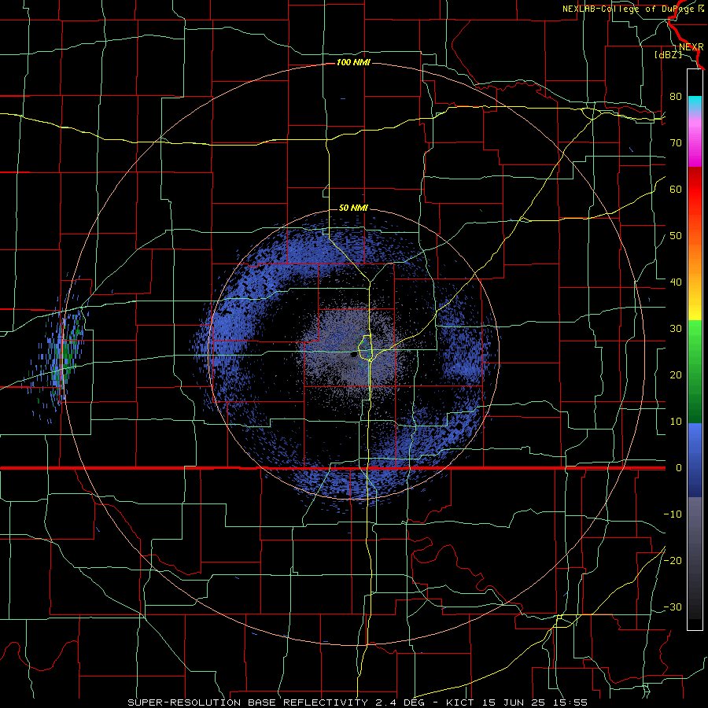Click the 100 NMI range ring label
708x708 pixels.
click(353, 62)
